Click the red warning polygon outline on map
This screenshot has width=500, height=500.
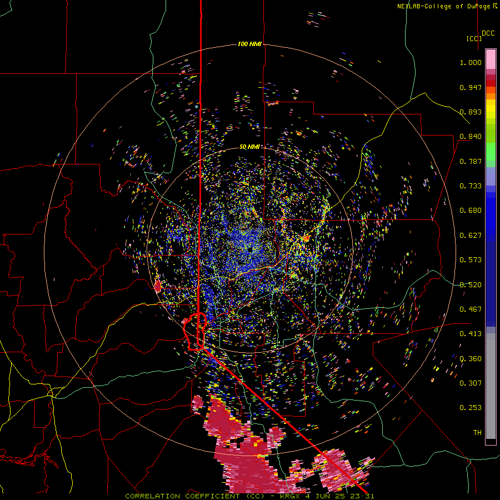[194, 332]
